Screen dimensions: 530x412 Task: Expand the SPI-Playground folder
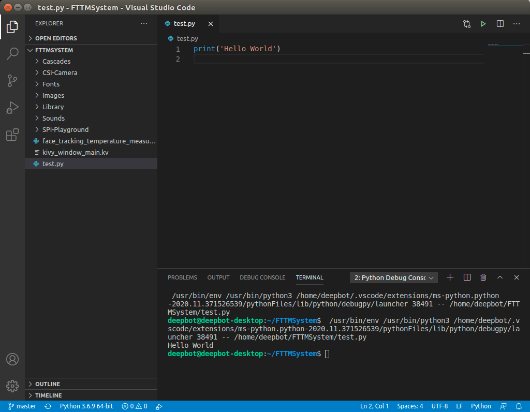click(91, 130)
